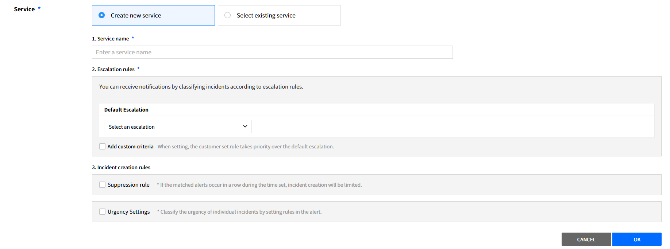Click the Add custom criteria label text
The width and height of the screenshot is (670, 249).
130,147
